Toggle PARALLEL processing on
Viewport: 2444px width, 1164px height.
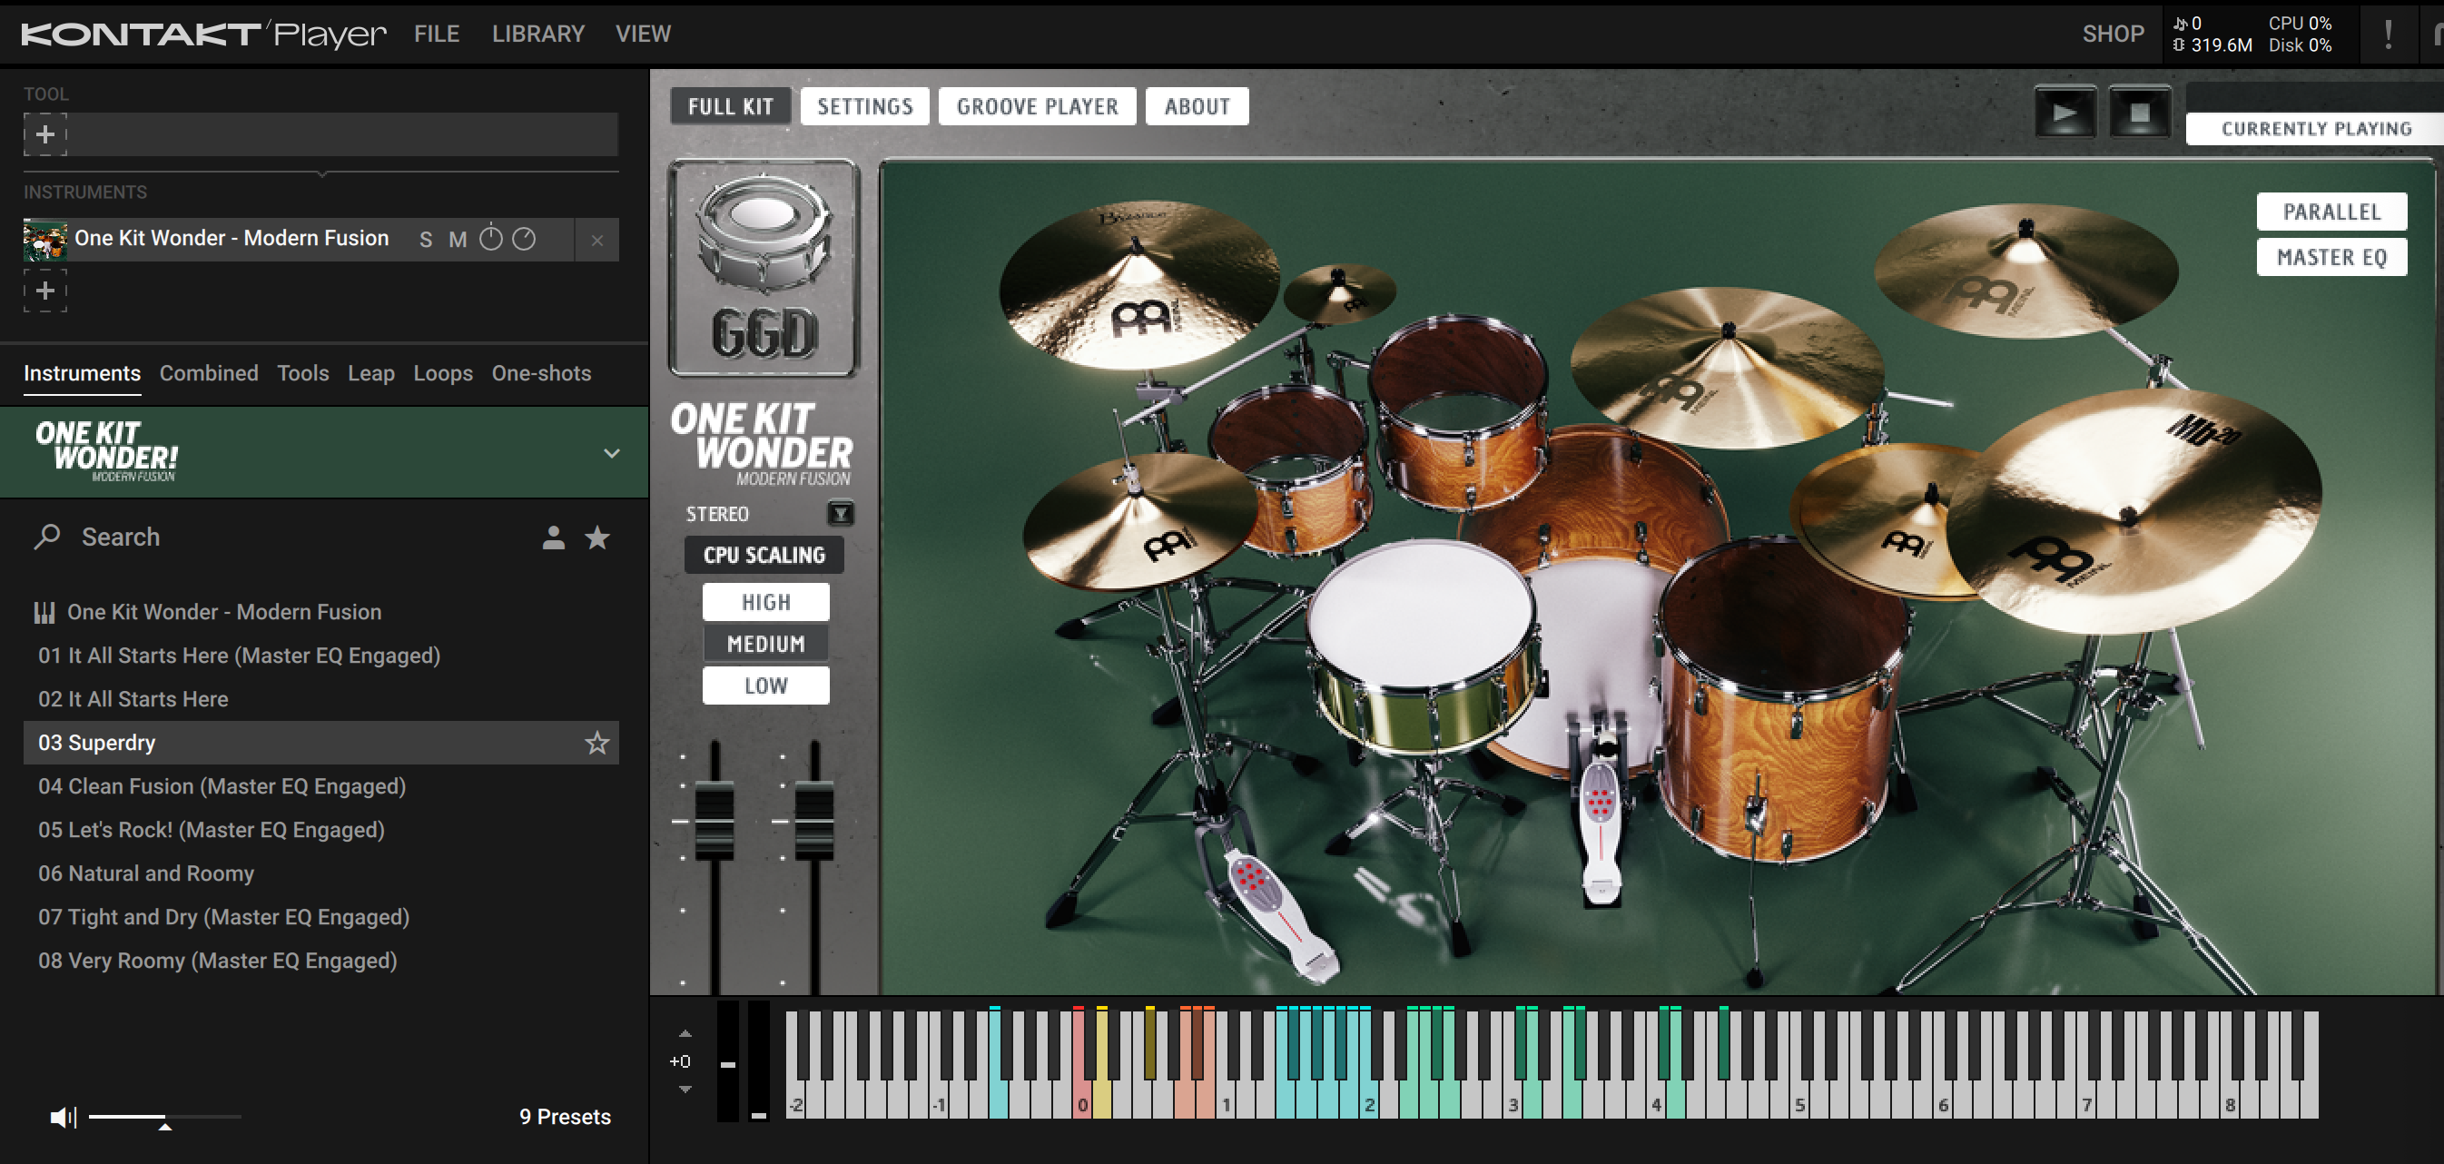click(2331, 212)
